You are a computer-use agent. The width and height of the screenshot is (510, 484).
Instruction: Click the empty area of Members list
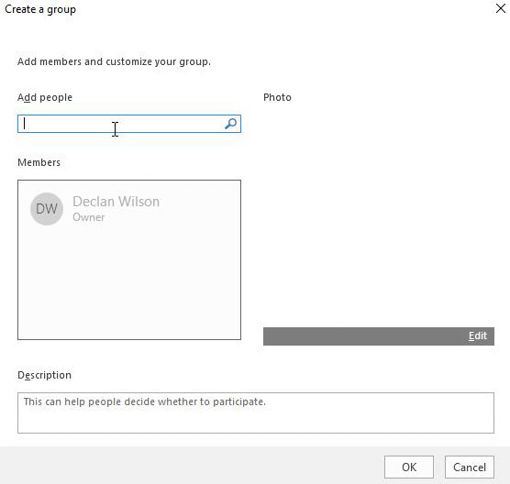tap(129, 283)
